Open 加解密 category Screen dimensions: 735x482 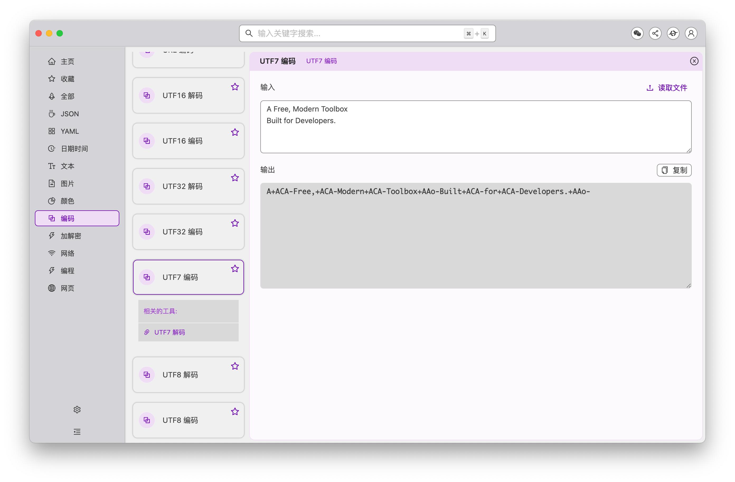(77, 236)
